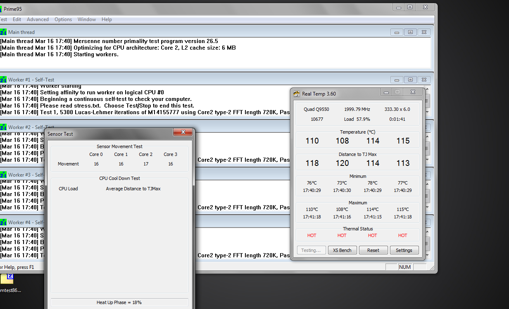Close the Real Temp 3.60 window
The width and height of the screenshot is (509, 309).
click(x=413, y=92)
